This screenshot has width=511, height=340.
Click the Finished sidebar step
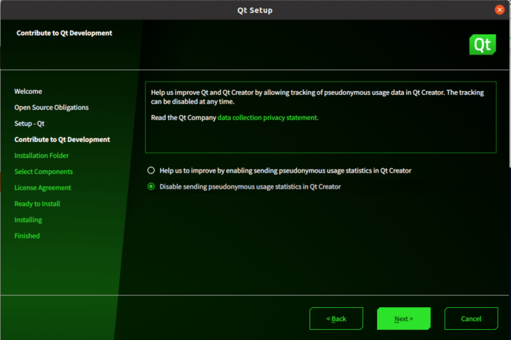coord(27,236)
